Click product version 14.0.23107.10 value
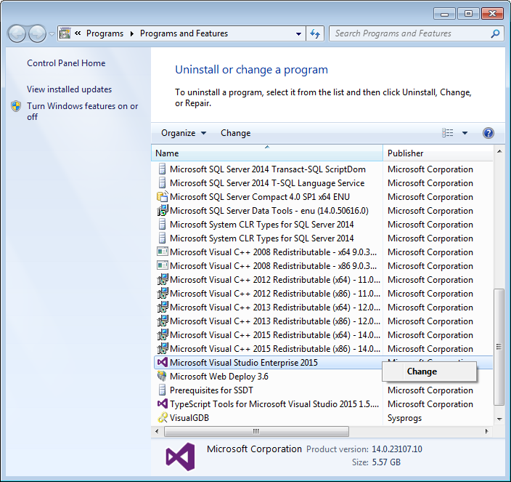Screen dimensions: 511x482 point(396,449)
